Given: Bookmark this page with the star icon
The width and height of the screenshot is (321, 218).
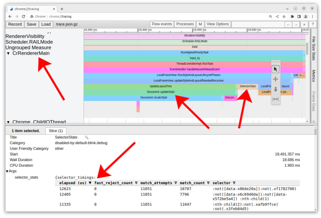Looking at the screenshot, I should [284, 16].
